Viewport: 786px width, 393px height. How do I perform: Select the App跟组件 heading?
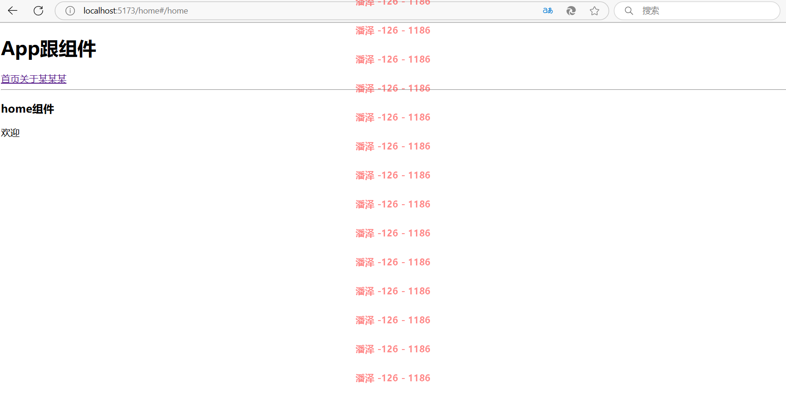pos(49,49)
